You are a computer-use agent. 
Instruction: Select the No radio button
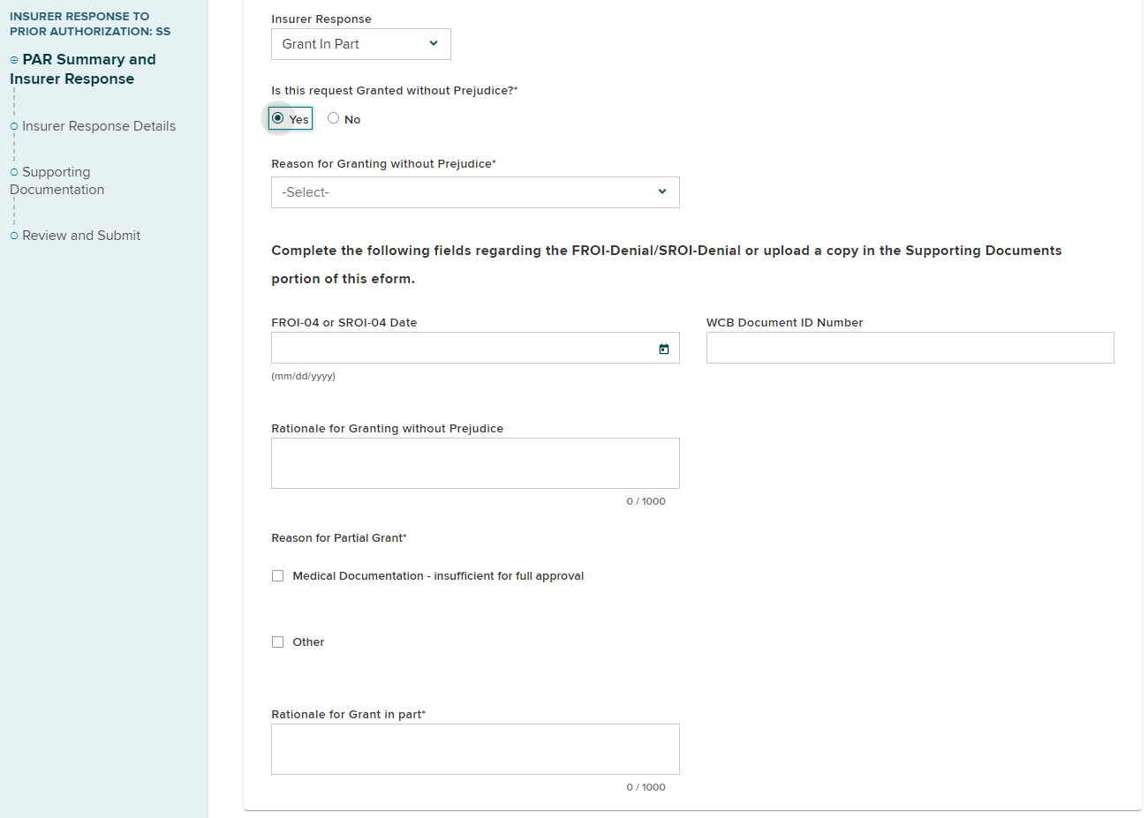tap(333, 118)
